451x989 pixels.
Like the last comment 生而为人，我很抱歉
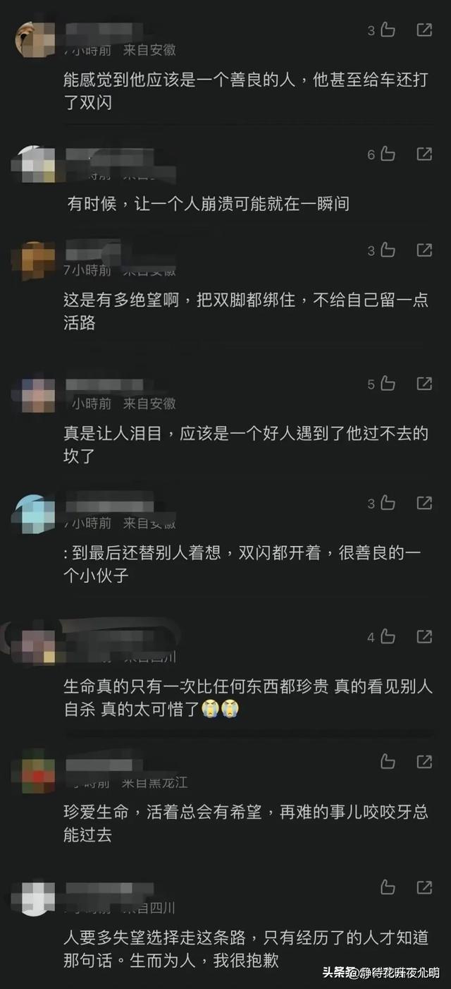[388, 887]
